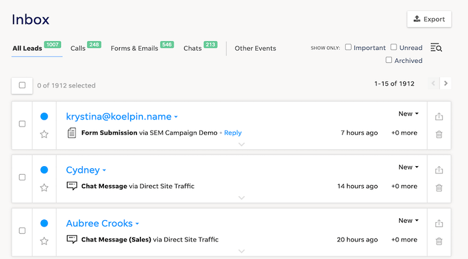The height and width of the screenshot is (259, 468).
Task: Click '+0 more' on Cydney row
Action: [x=404, y=186]
